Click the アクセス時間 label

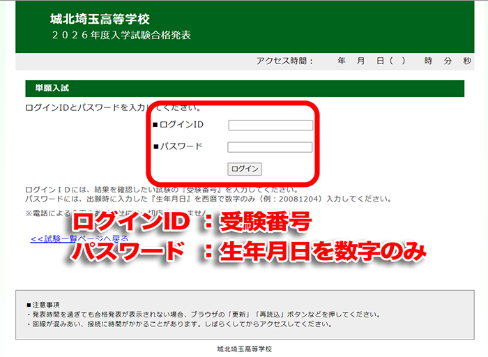point(284,61)
